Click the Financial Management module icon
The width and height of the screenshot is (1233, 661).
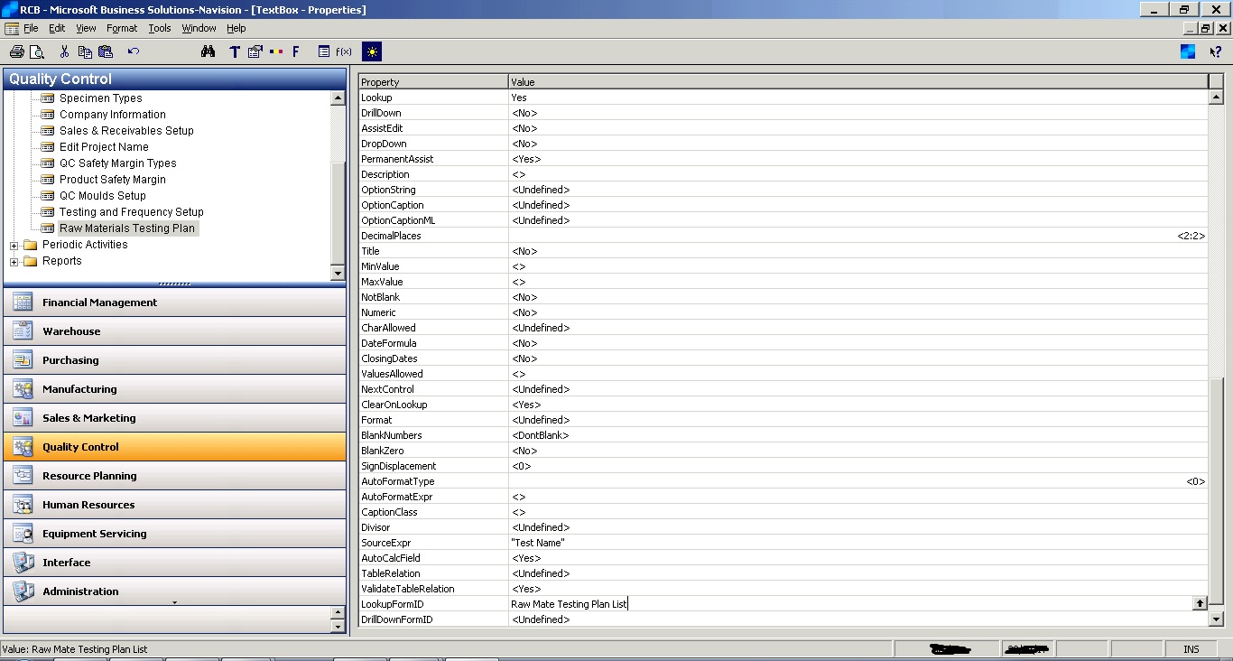click(23, 303)
